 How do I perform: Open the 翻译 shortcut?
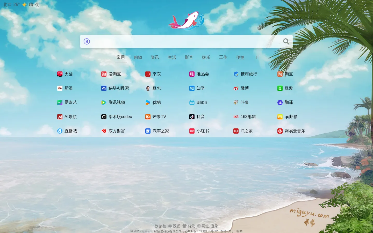285,103
